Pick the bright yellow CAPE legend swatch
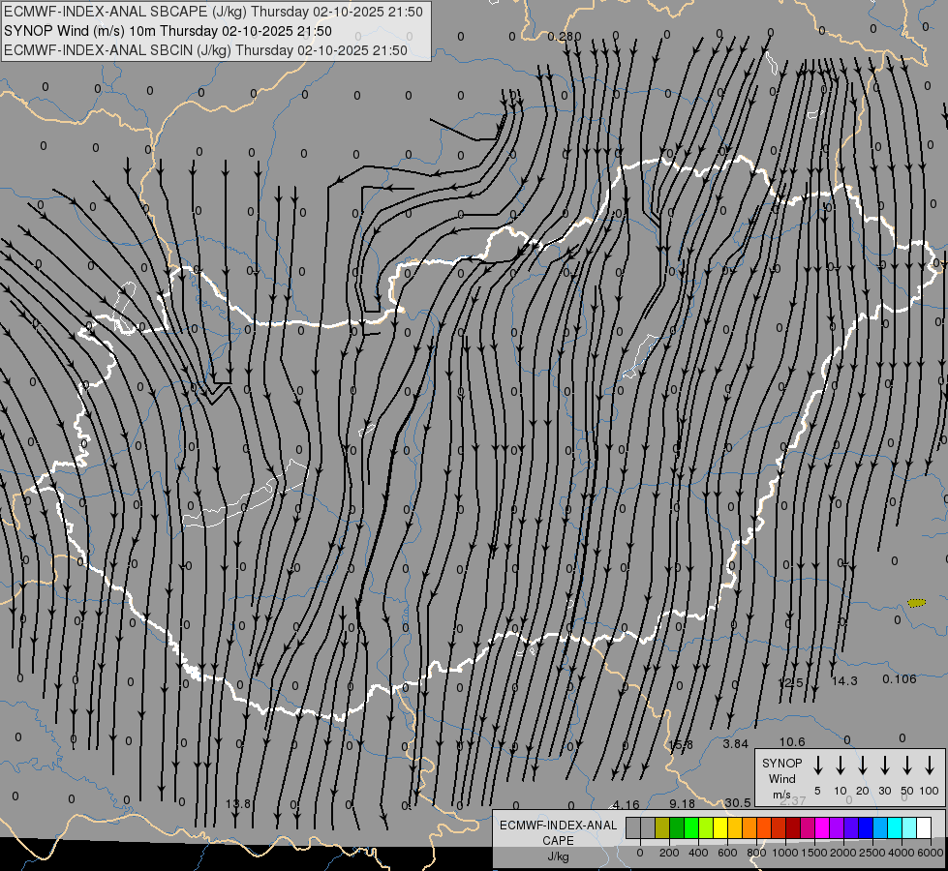This screenshot has height=871, width=948. pyautogui.click(x=720, y=827)
